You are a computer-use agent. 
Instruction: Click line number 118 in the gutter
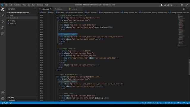tap(42, 48)
